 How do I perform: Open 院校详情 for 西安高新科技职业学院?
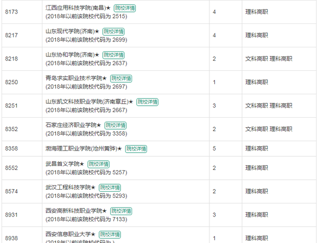click(x=121, y=211)
